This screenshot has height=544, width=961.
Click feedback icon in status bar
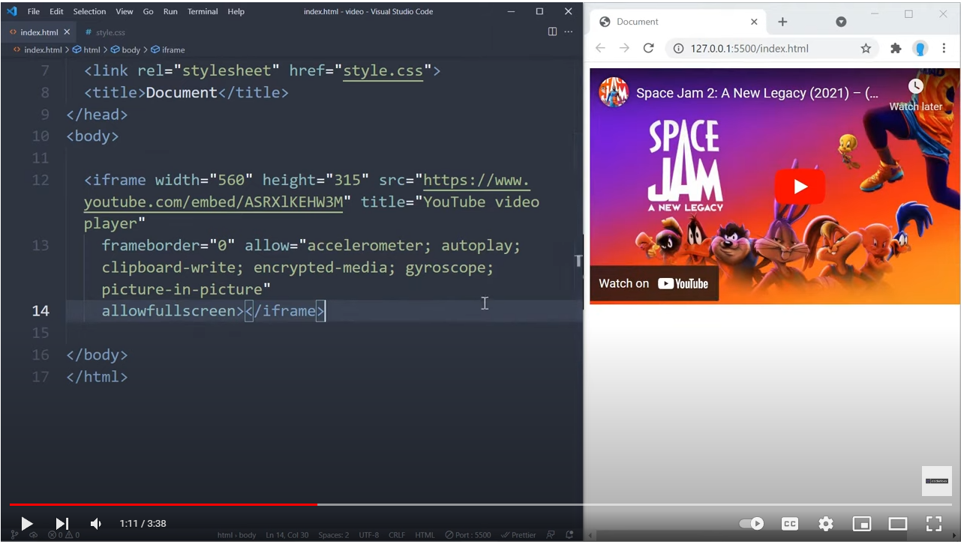(x=551, y=535)
